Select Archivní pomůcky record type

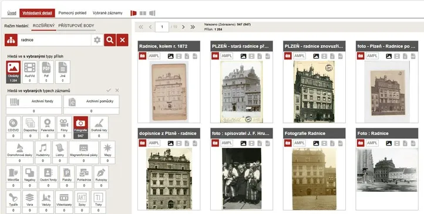click(92, 104)
